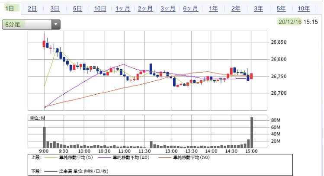Click the 下段 legend label
Image resolution: width=324 pixels, height=176 pixels.
click(36, 171)
